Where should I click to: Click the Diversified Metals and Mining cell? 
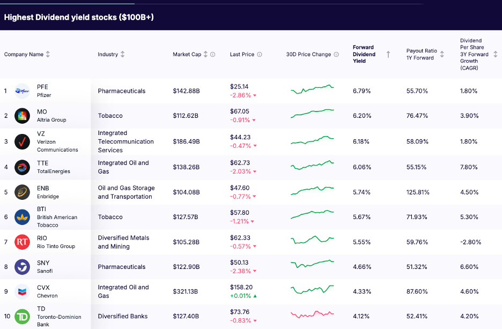pyautogui.click(x=123, y=242)
